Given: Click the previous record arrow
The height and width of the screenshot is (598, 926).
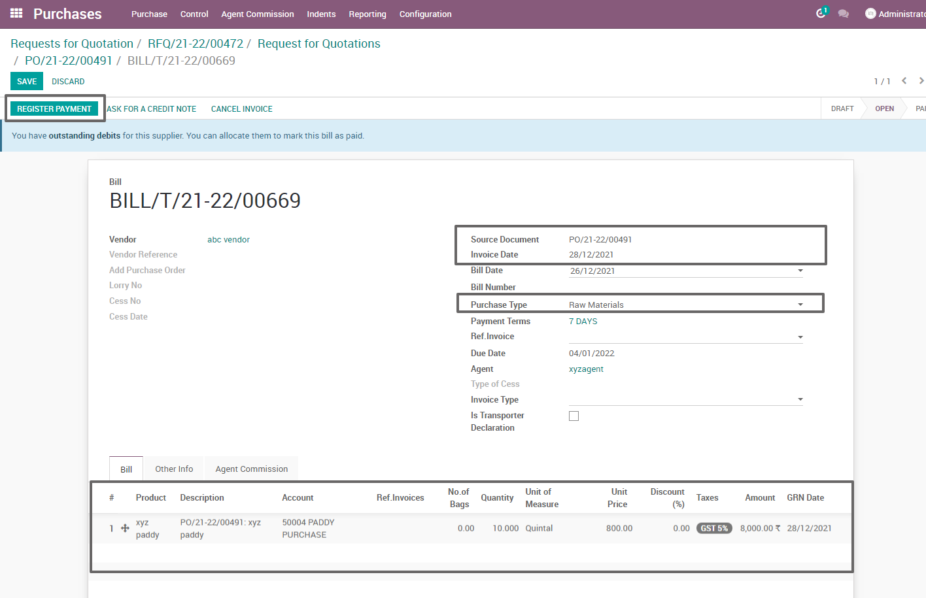Looking at the screenshot, I should click(904, 80).
